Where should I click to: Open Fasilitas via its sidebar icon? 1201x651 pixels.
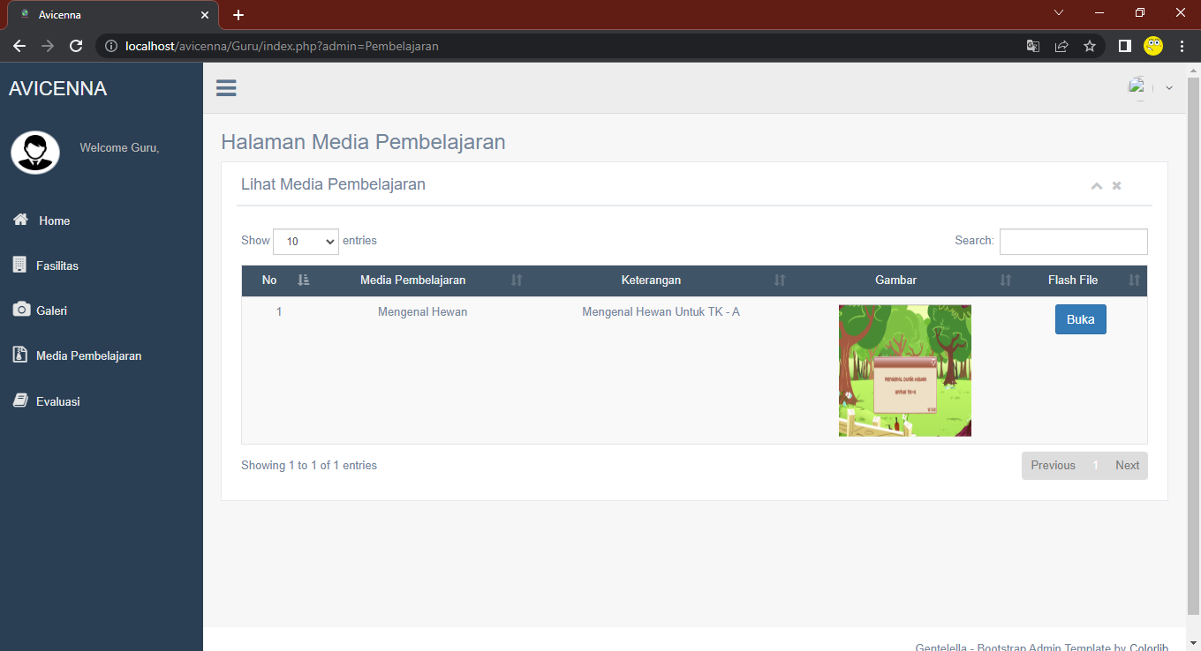click(19, 265)
